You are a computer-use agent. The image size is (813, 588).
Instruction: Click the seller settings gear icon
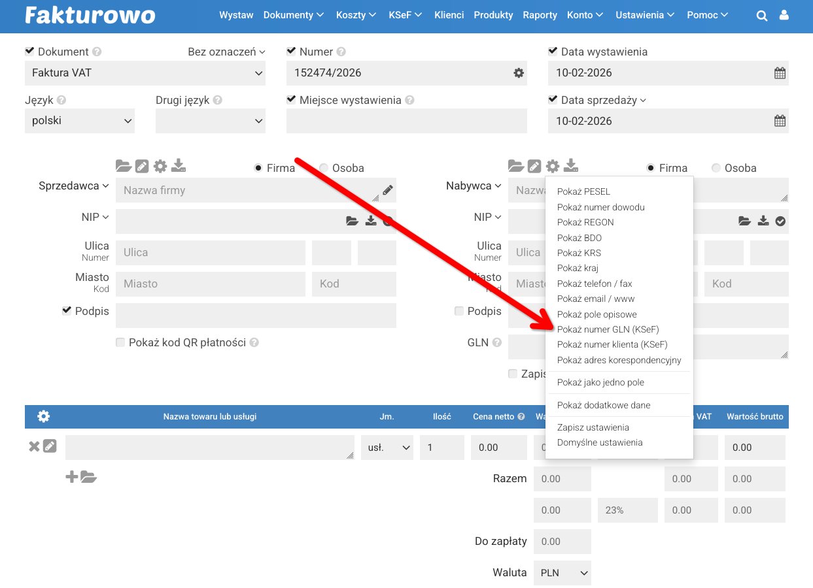(160, 166)
